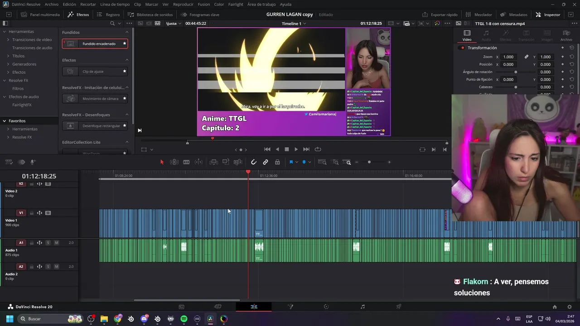Switch to the Fairlight page music icon
580x326 pixels.
coord(362,307)
